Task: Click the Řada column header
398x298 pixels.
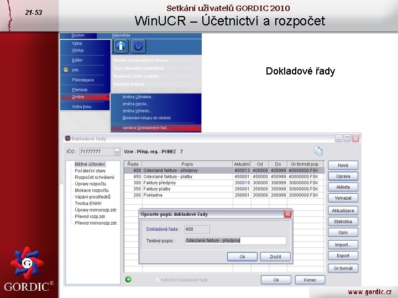Action: click(x=133, y=164)
